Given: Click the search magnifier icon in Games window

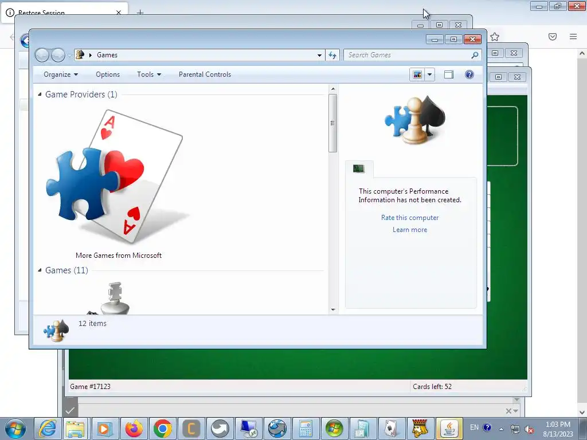Looking at the screenshot, I should [475, 55].
